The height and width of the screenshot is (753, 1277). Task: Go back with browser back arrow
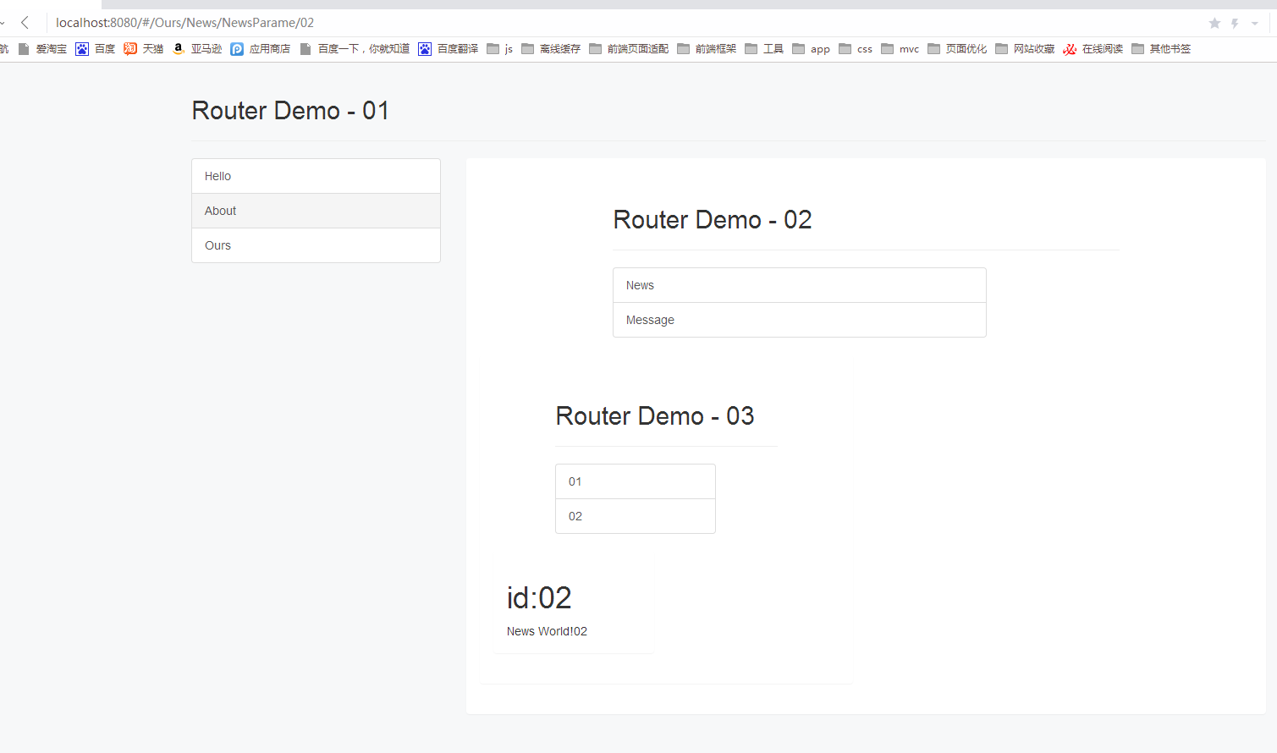pos(25,23)
